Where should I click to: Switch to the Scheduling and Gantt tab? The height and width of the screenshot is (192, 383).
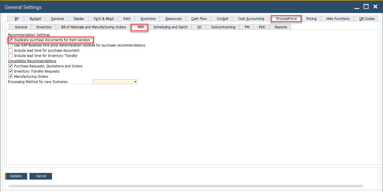170,27
